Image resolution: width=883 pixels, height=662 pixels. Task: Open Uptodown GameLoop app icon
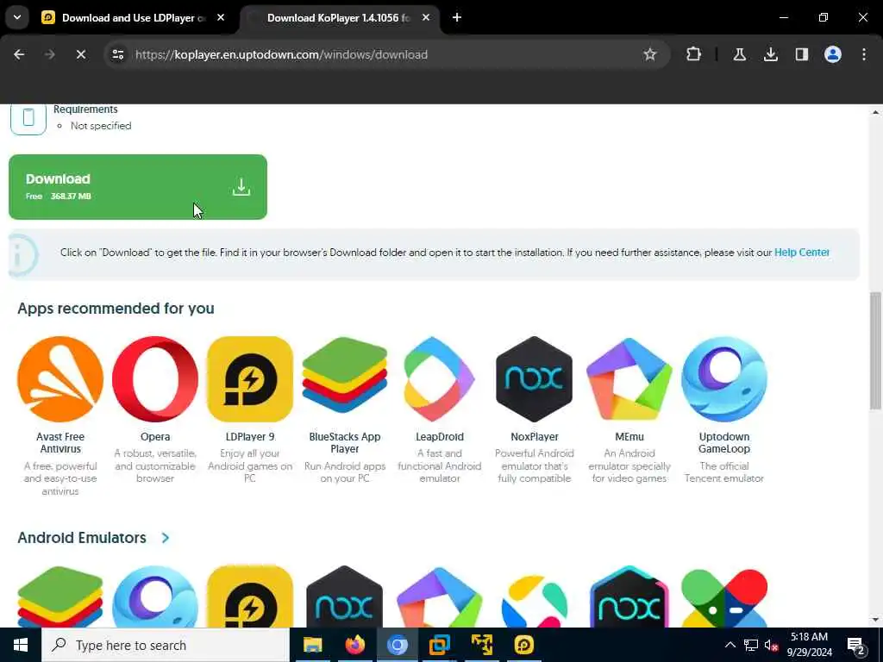pyautogui.click(x=724, y=379)
